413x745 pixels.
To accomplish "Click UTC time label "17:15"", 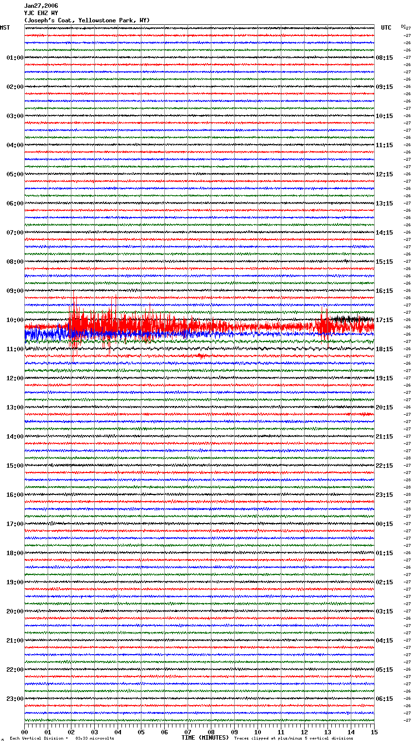I will [384, 320].
